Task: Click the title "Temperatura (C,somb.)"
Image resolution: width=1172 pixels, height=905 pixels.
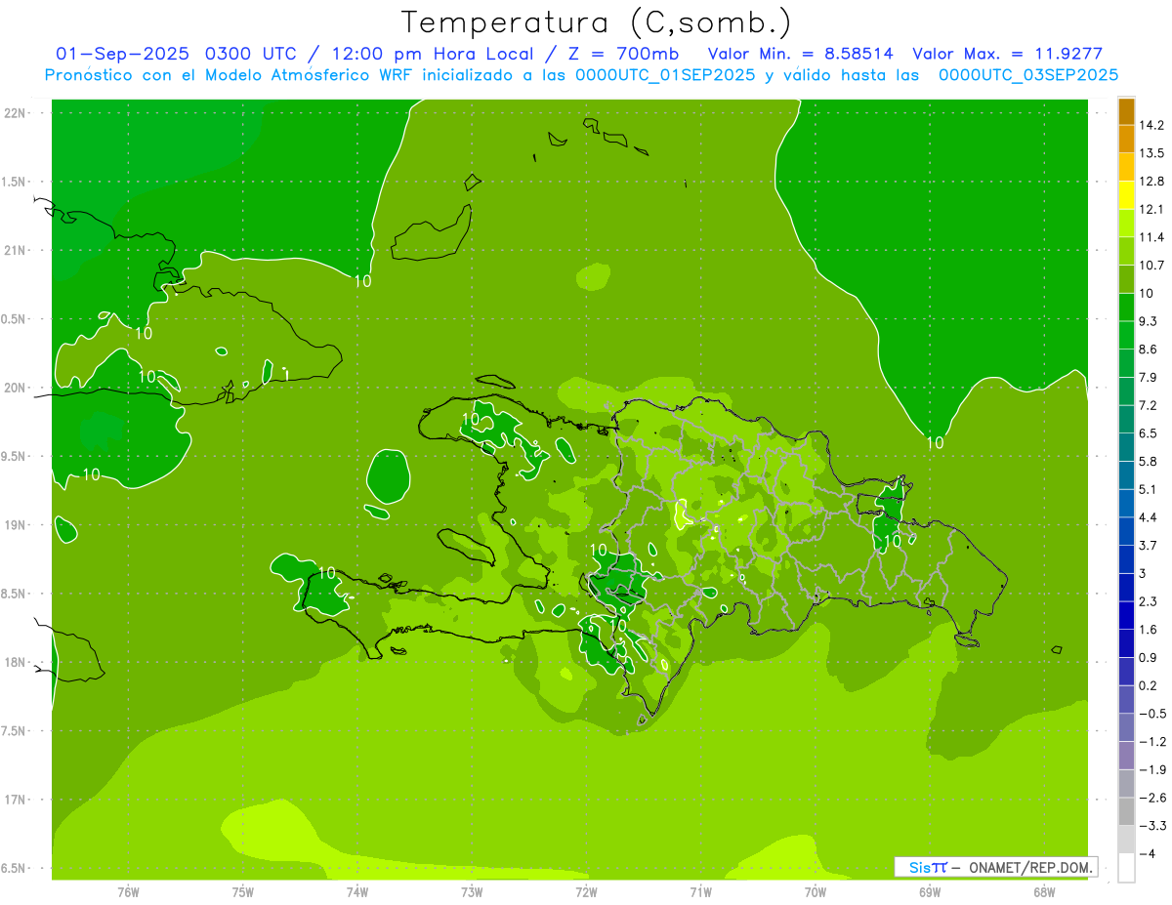Action: tap(597, 22)
